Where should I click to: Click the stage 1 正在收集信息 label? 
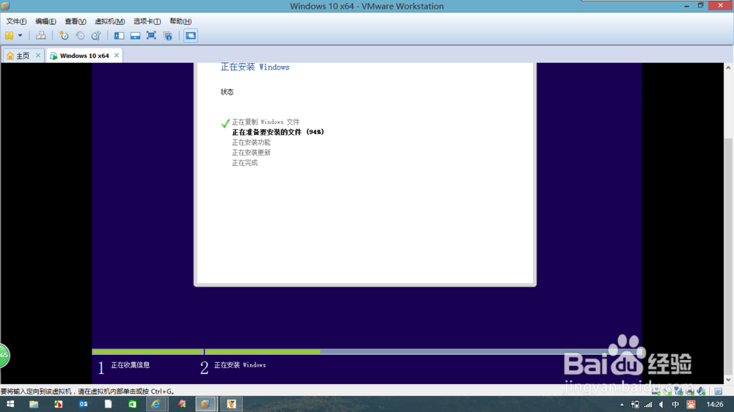point(130,365)
